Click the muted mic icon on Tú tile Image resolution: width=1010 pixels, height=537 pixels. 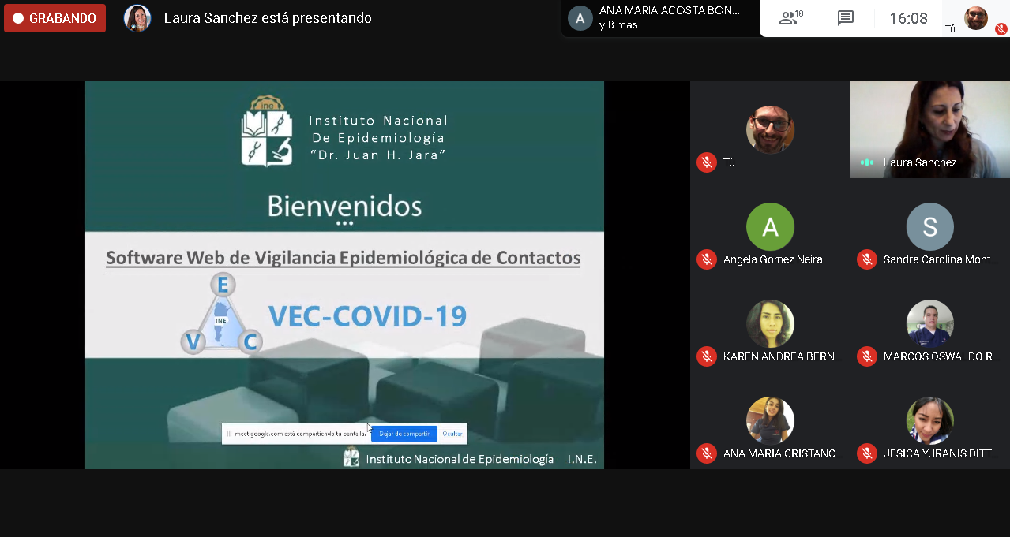[x=706, y=162]
